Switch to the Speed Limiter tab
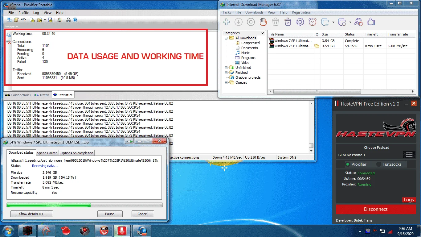The height and width of the screenshot is (237, 421). [47, 153]
